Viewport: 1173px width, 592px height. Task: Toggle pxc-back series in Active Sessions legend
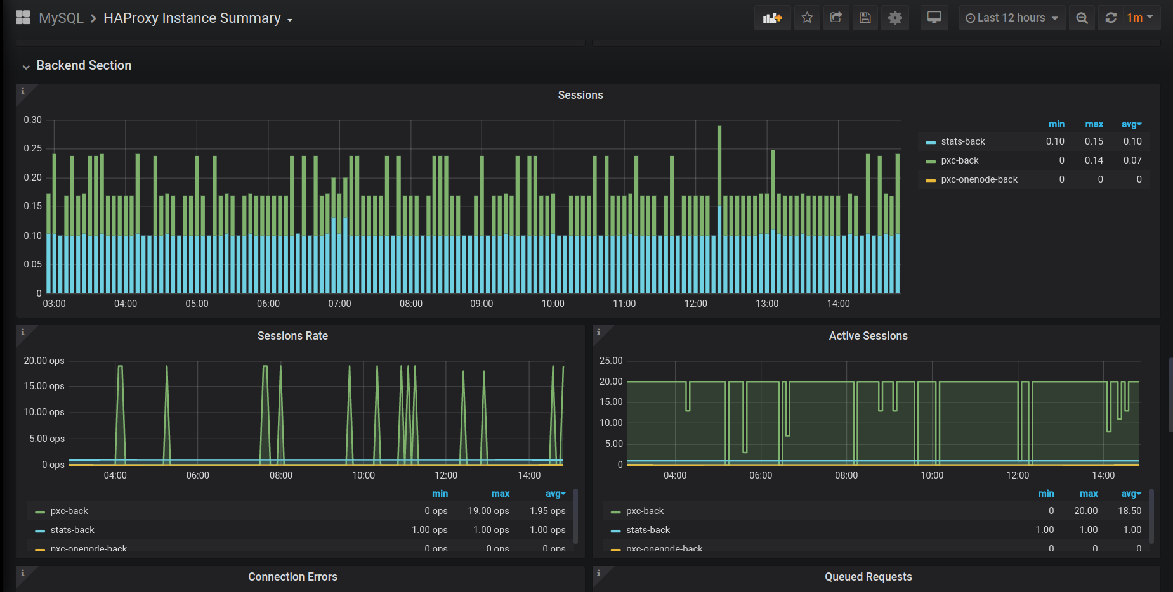tap(645, 511)
